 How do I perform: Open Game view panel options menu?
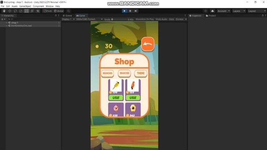[x=185, y=15]
